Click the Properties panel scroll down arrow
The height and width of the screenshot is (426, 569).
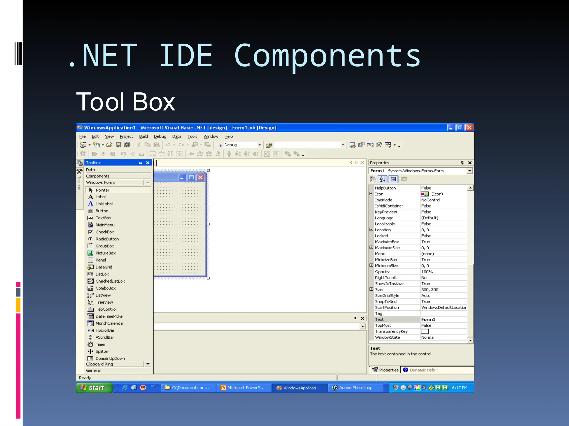[x=470, y=340]
